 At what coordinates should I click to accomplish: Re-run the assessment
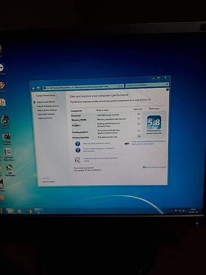155,167
